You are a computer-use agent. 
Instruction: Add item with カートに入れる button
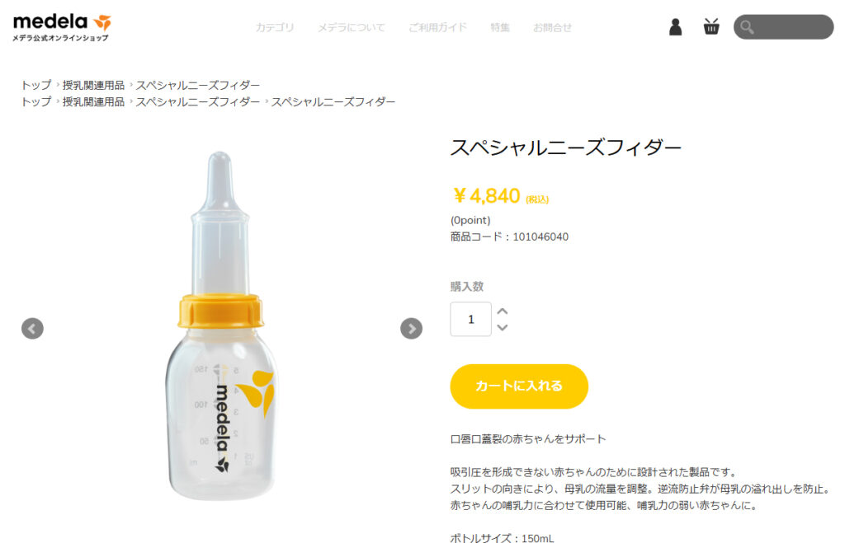(x=519, y=386)
